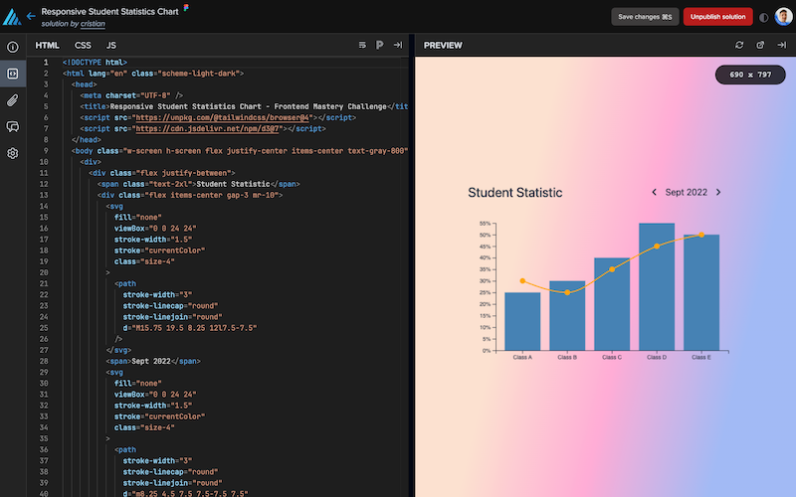Collapse the code editor panel
The width and height of the screenshot is (796, 497).
point(397,45)
